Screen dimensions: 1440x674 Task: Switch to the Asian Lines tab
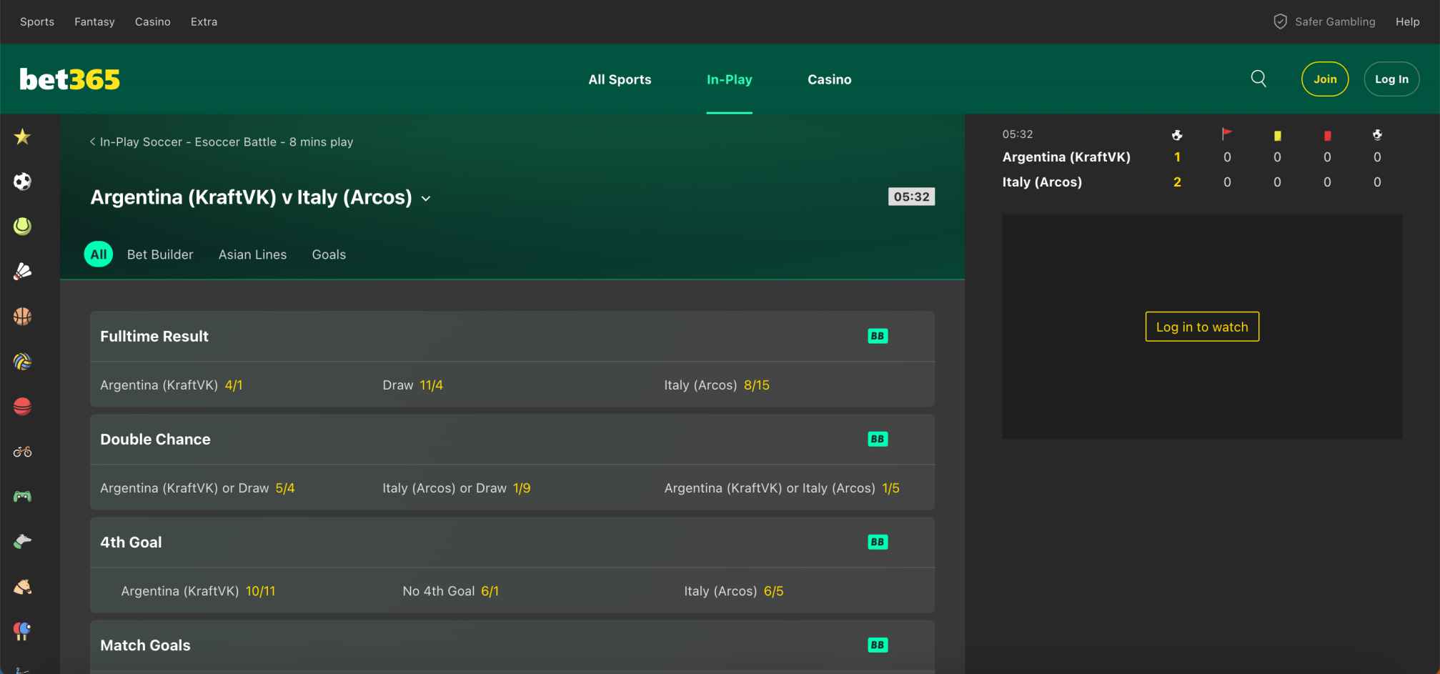pyautogui.click(x=252, y=254)
